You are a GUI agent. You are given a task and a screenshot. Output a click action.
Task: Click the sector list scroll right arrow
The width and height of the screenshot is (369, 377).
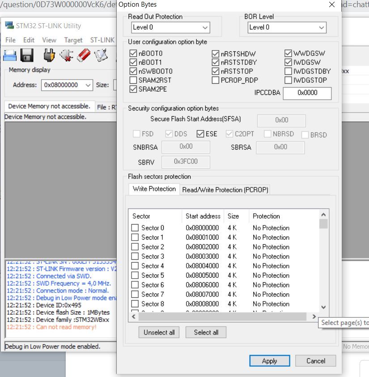pos(314,317)
